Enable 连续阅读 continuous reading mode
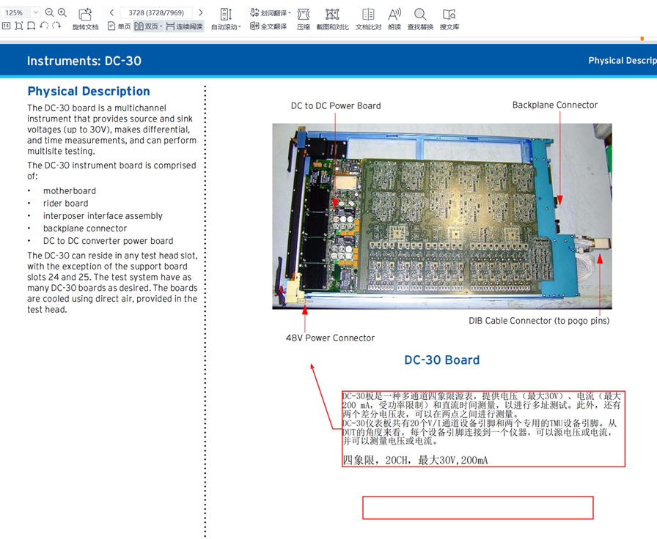This screenshot has width=657, height=539. pyautogui.click(x=184, y=26)
